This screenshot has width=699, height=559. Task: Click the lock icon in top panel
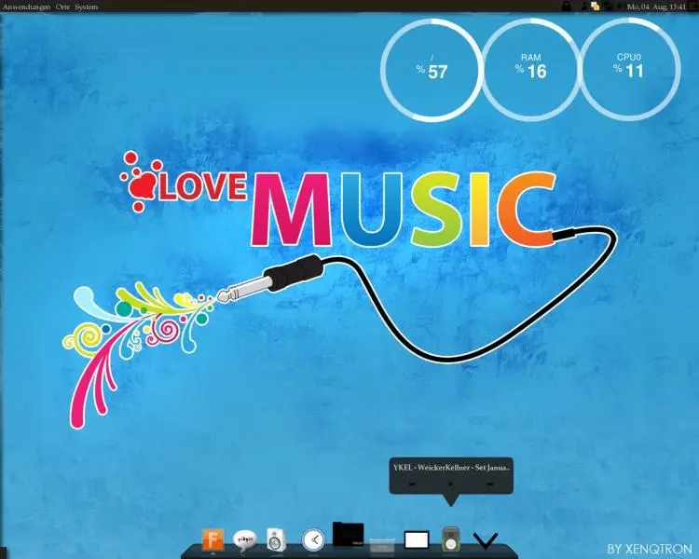566,6
